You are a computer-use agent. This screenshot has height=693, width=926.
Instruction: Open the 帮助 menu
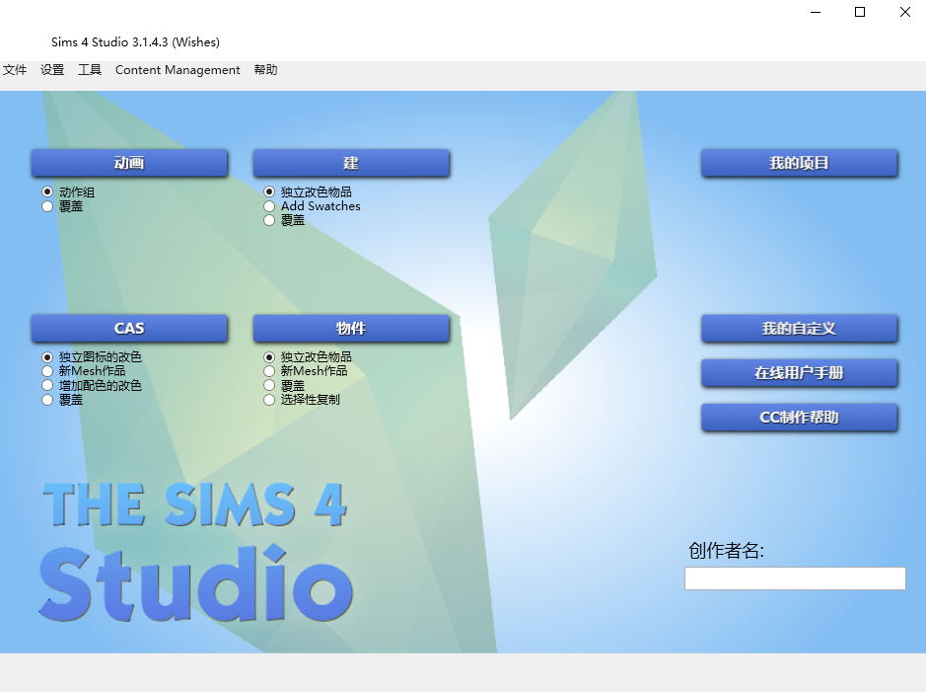click(x=265, y=70)
